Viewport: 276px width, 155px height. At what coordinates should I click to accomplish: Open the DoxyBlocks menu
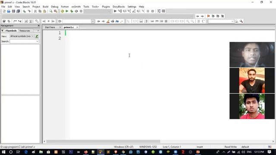pos(119,7)
